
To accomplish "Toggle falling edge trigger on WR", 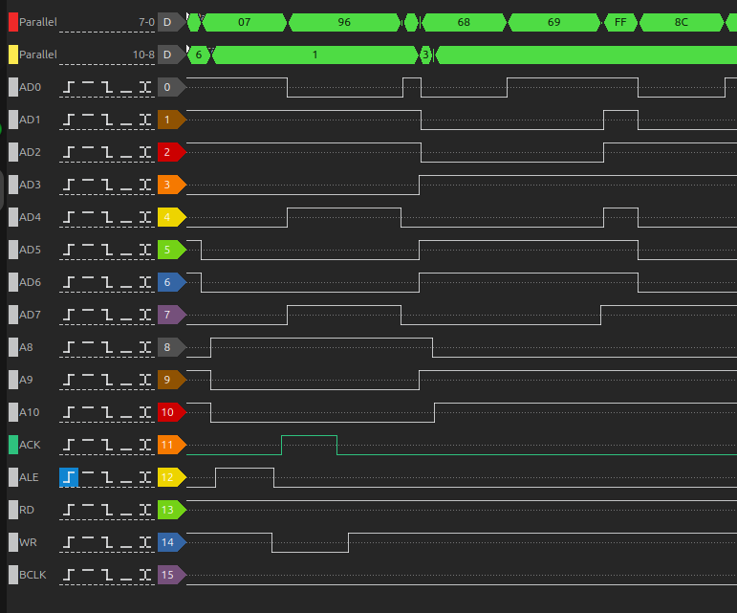I will (x=107, y=542).
